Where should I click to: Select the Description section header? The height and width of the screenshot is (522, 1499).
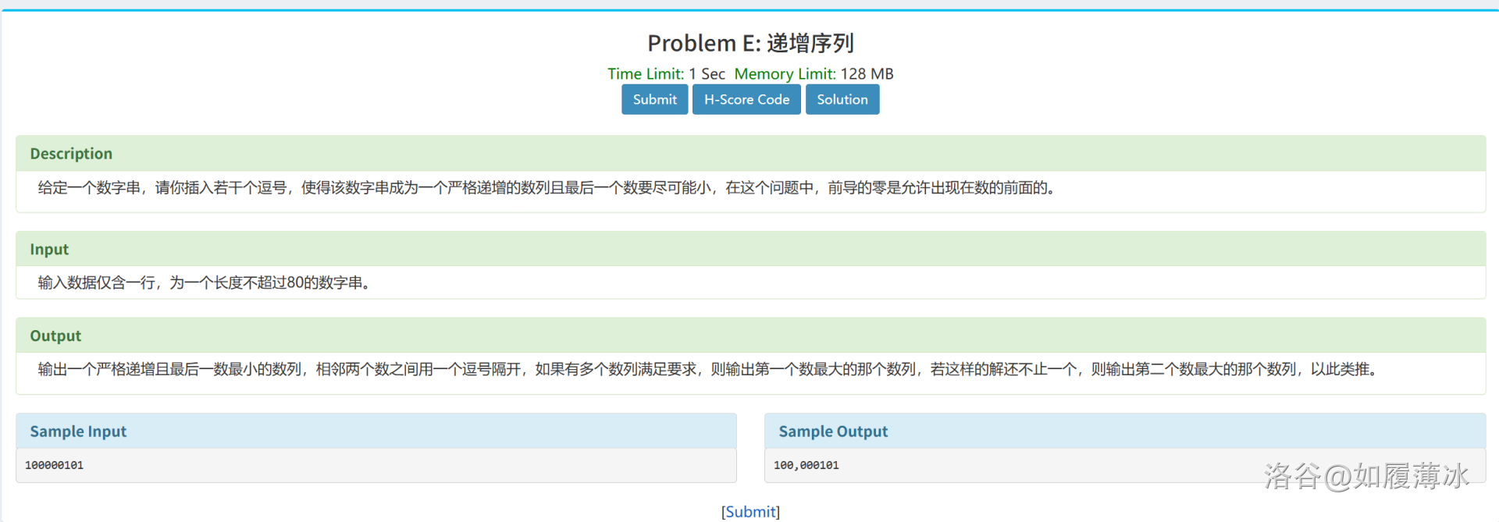click(x=71, y=154)
